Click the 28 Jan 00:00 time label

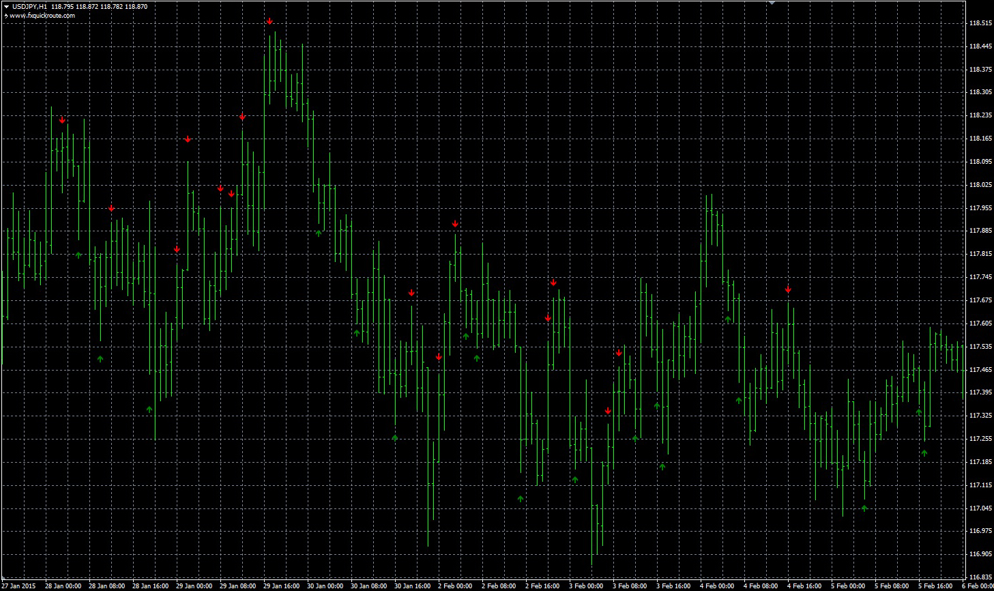[63, 586]
